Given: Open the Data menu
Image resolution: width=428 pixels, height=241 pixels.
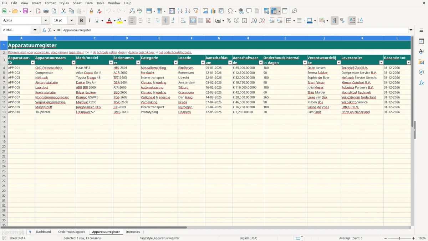Looking at the screenshot, I should click(89, 3).
